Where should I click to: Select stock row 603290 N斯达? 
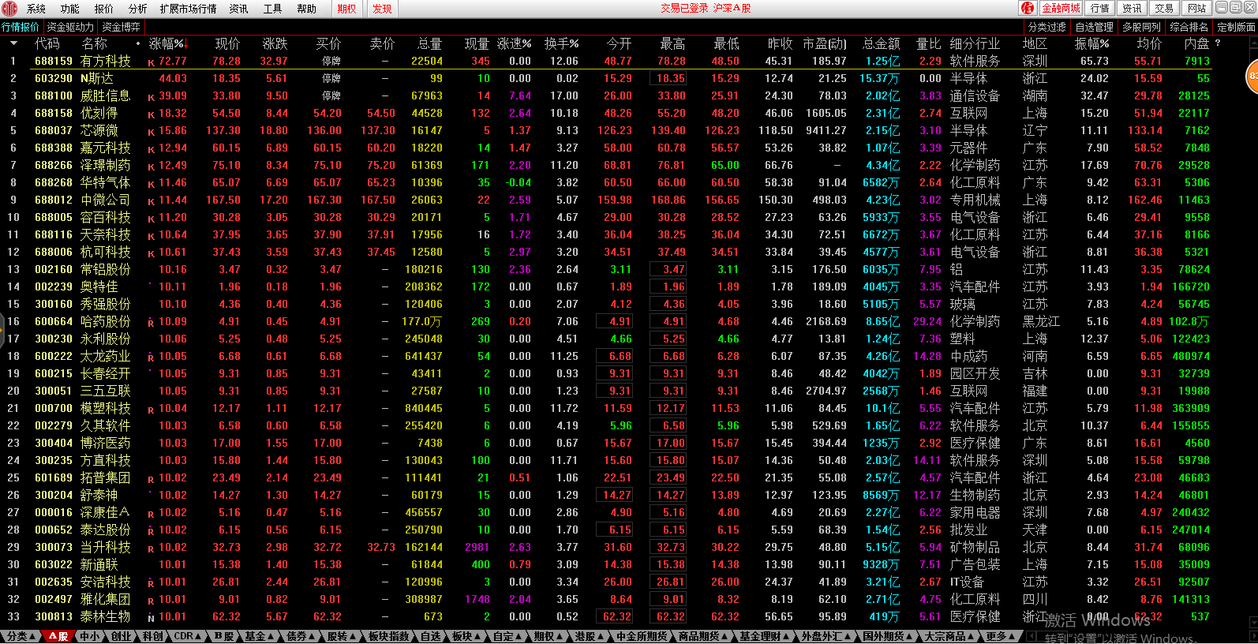(x=606, y=78)
